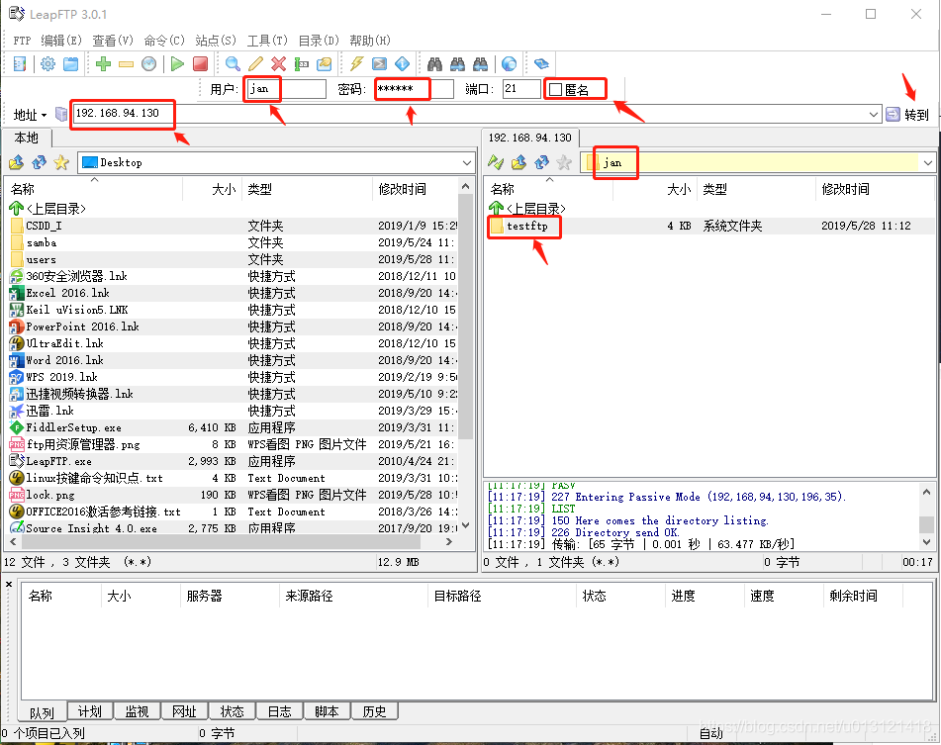This screenshot has height=745, width=941.
Task: Click the grey star icon in remote pane
Action: [x=564, y=162]
